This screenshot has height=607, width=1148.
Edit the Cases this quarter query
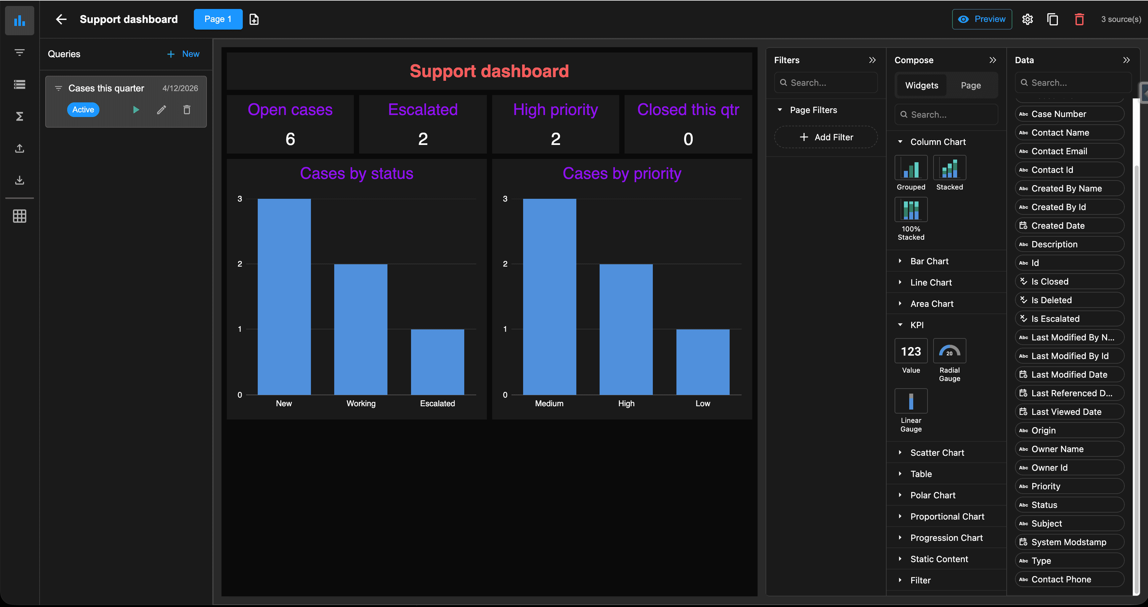(161, 110)
